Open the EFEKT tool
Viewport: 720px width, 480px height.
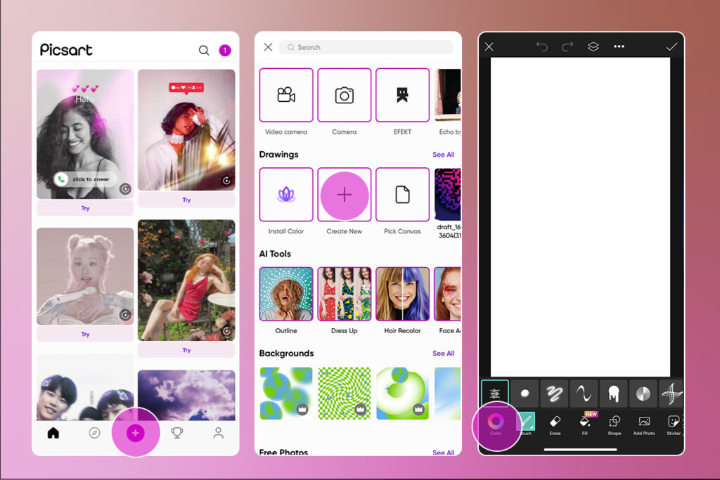click(x=402, y=95)
